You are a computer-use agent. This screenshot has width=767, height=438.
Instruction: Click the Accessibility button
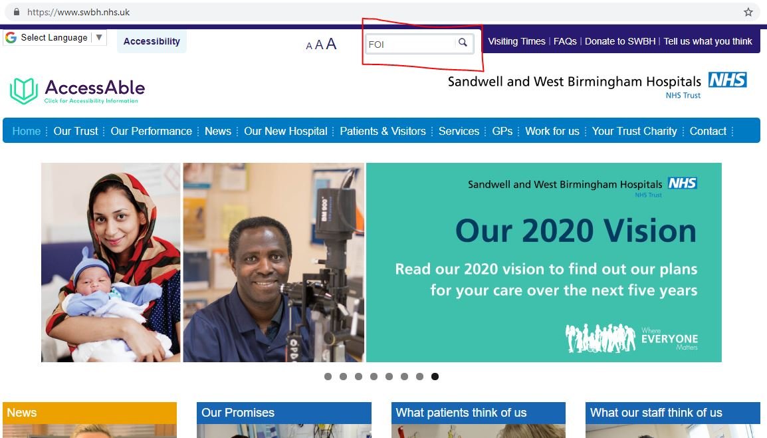152,42
